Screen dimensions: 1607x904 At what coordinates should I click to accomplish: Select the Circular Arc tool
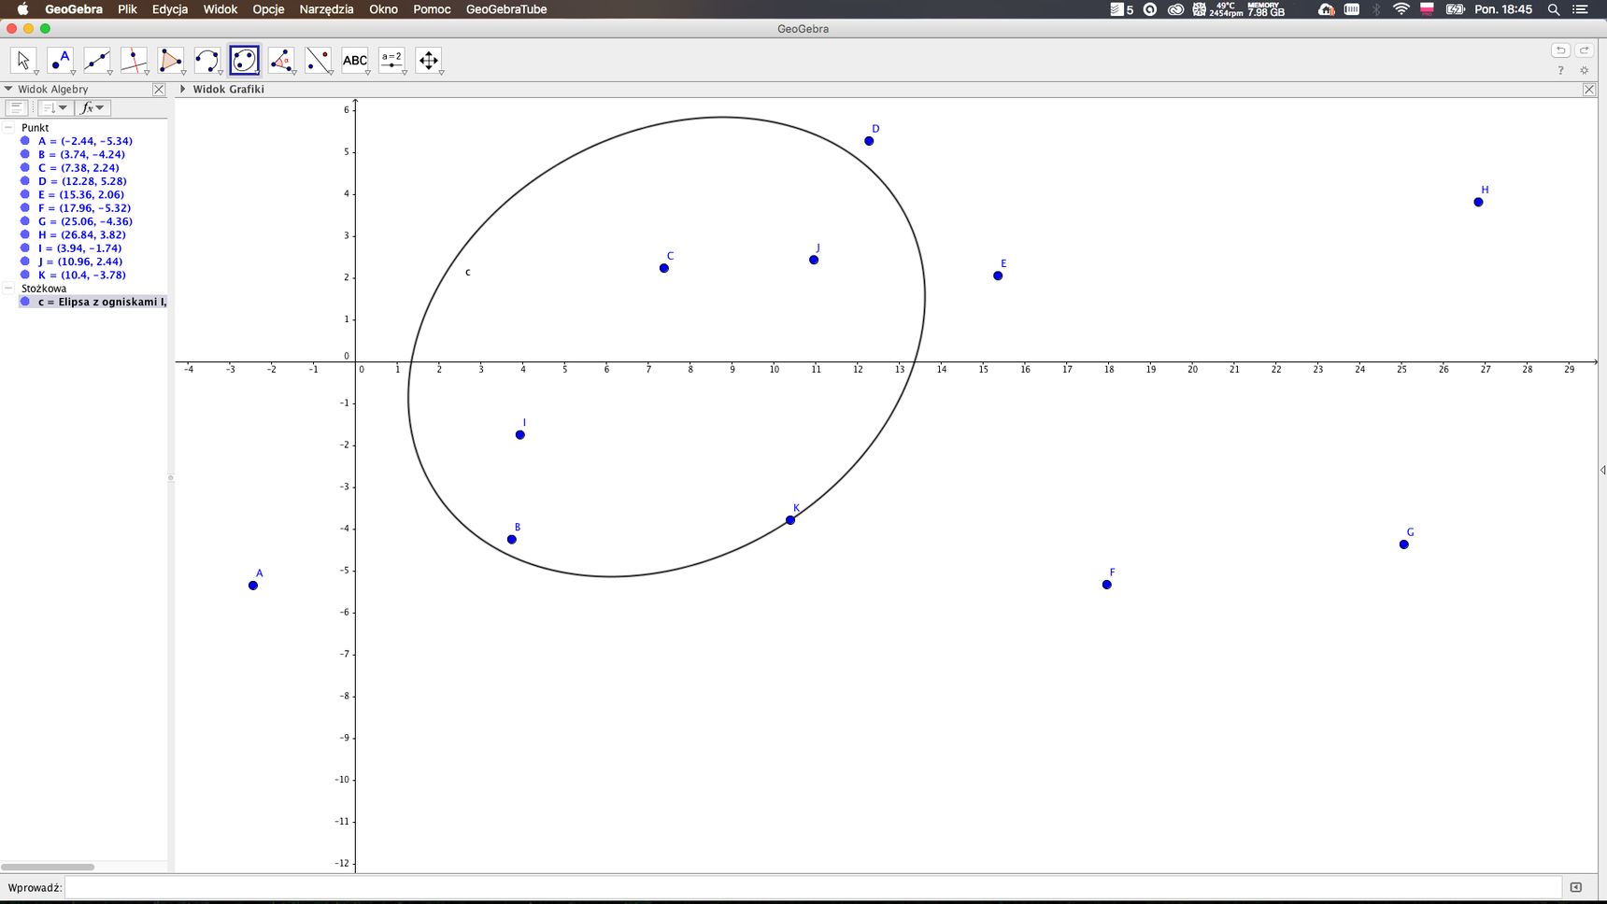pyautogui.click(x=207, y=61)
